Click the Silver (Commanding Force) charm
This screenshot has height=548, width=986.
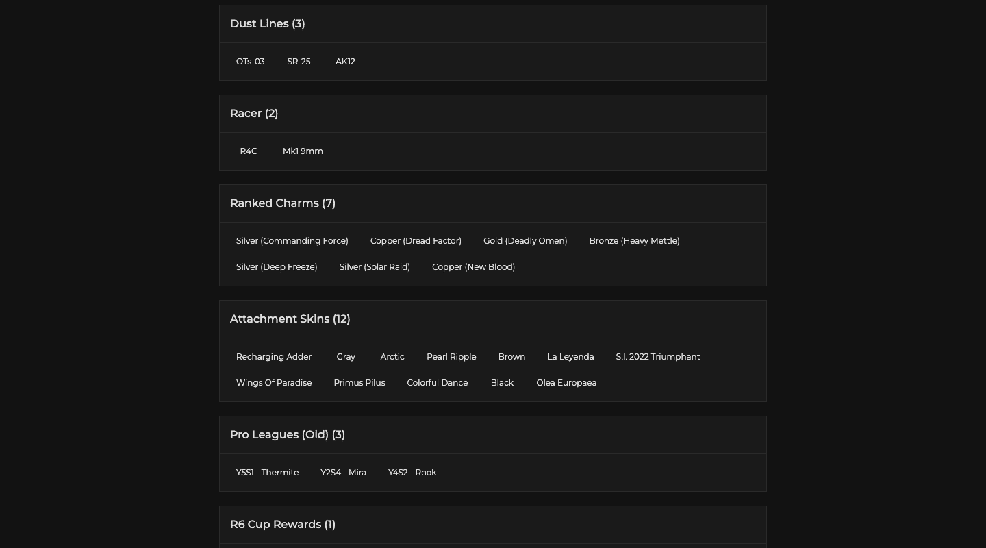pos(292,241)
